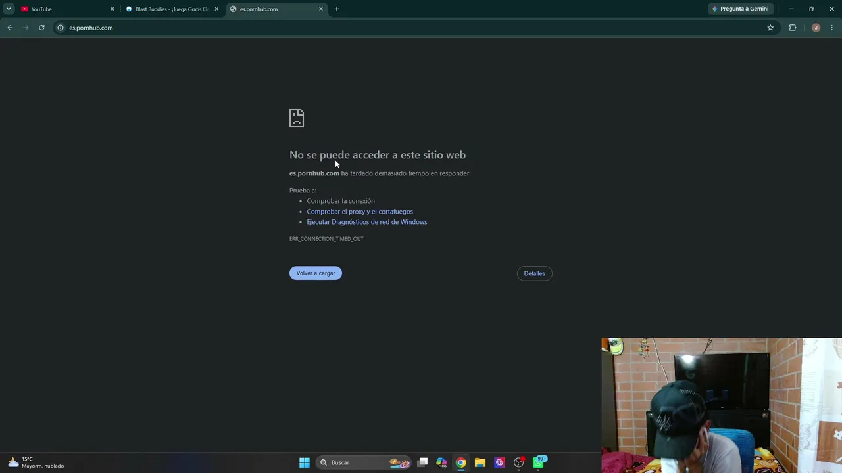Click the 'No se puede acceder a este sitio web' heading
The height and width of the screenshot is (473, 842).
click(x=378, y=155)
